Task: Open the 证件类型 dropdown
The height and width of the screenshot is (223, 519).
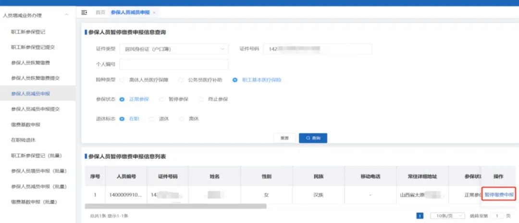Action: [x=174, y=49]
